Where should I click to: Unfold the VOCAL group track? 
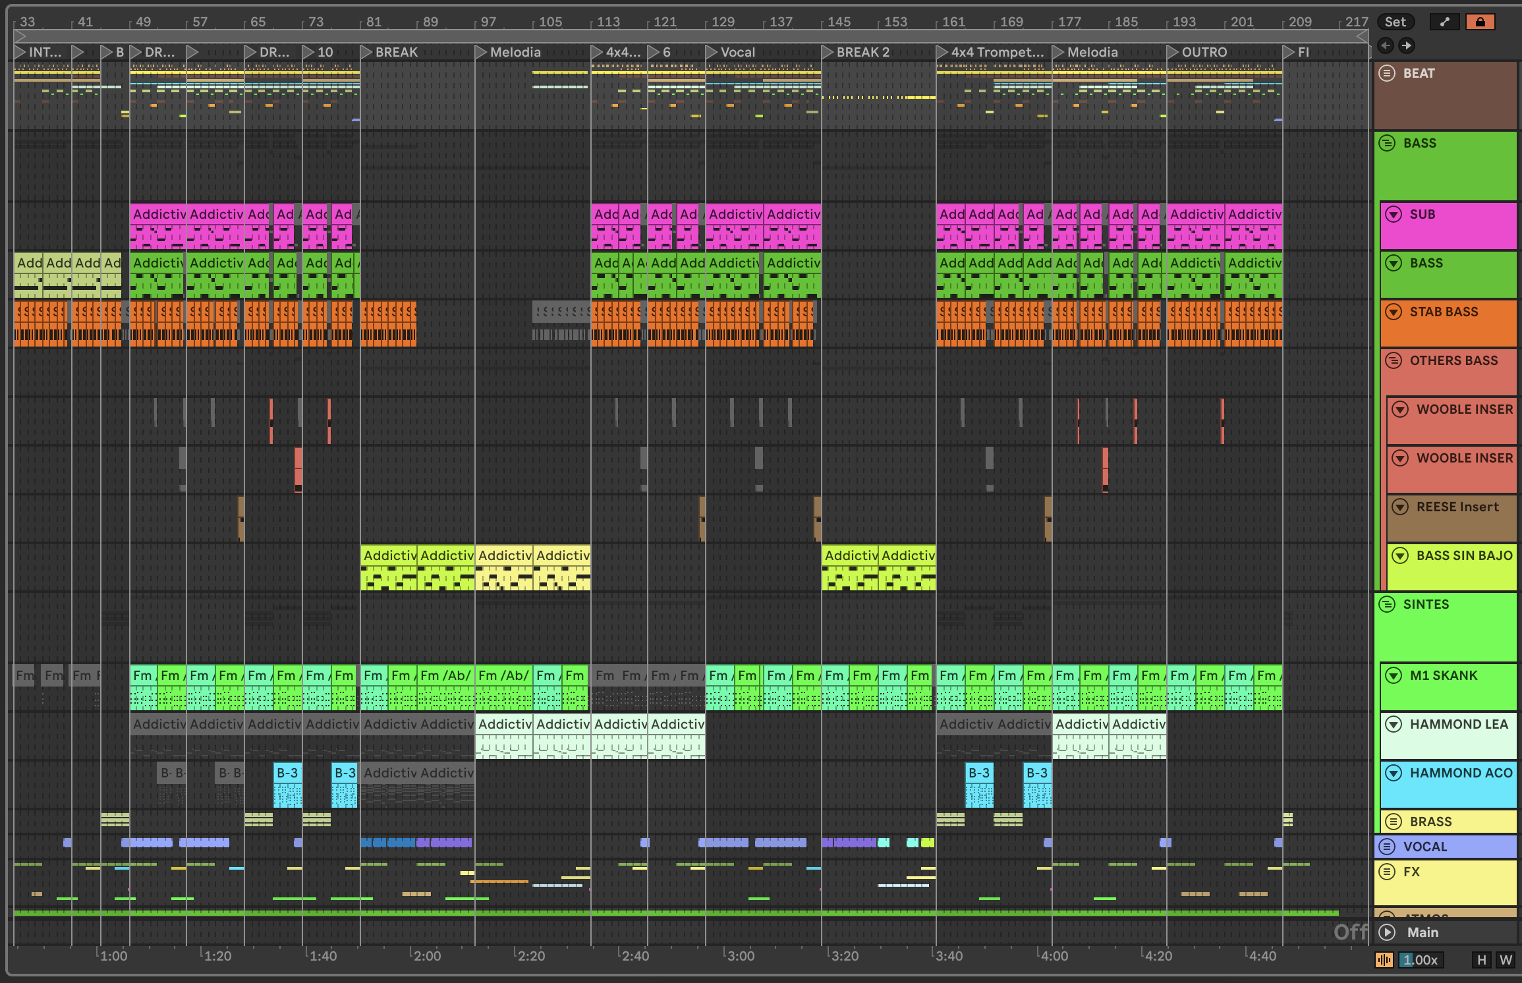(x=1387, y=847)
